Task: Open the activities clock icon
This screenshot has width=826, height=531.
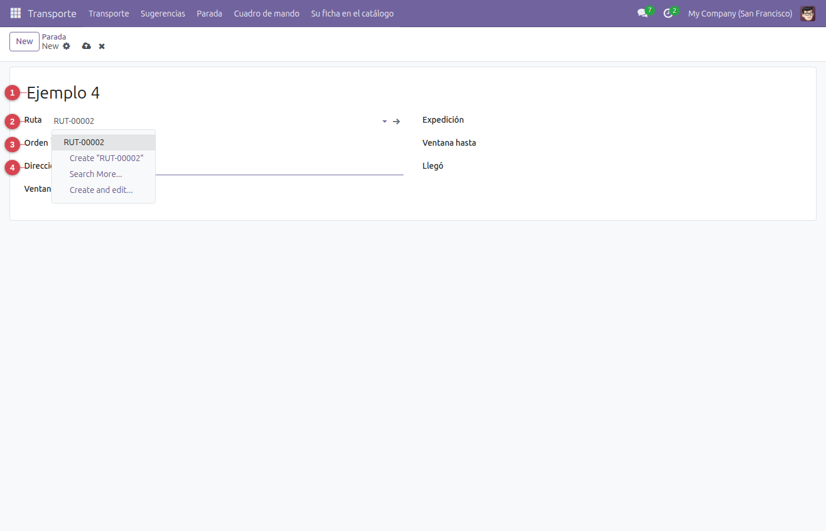Action: click(668, 13)
